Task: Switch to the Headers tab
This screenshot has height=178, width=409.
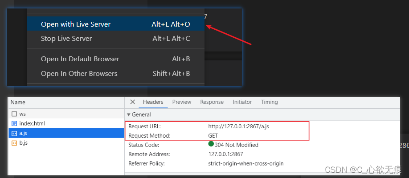Action: pyautogui.click(x=153, y=102)
